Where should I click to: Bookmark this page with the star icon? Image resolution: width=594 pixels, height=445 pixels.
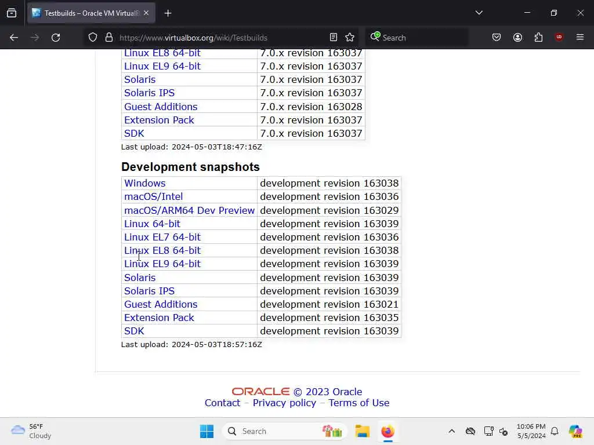[350, 38]
